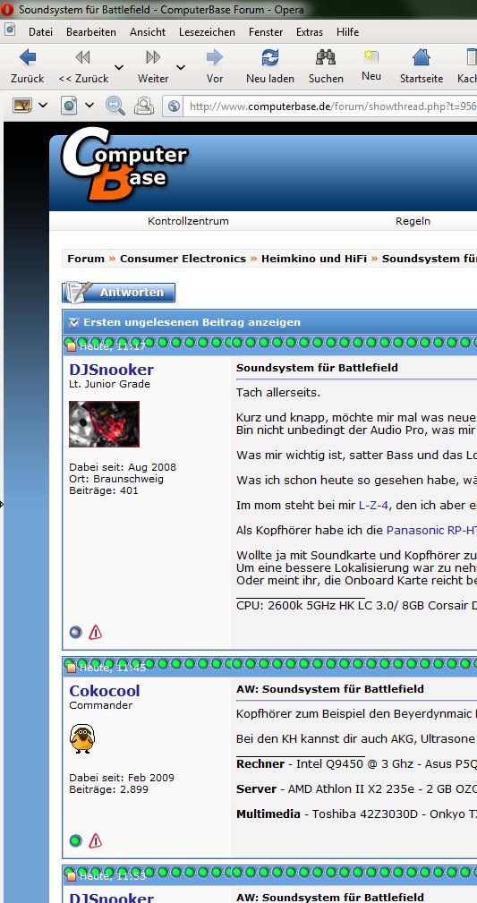Click the Antworten reply button
This screenshot has height=903, width=477.
point(119,293)
